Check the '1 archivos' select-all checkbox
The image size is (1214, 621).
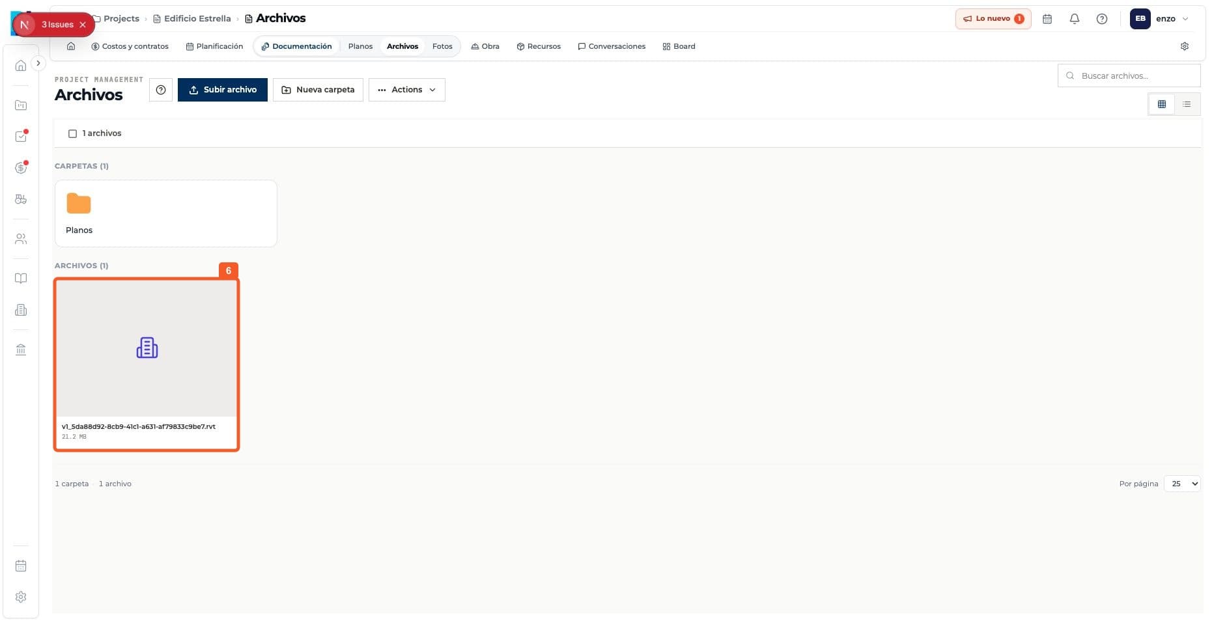tap(72, 133)
